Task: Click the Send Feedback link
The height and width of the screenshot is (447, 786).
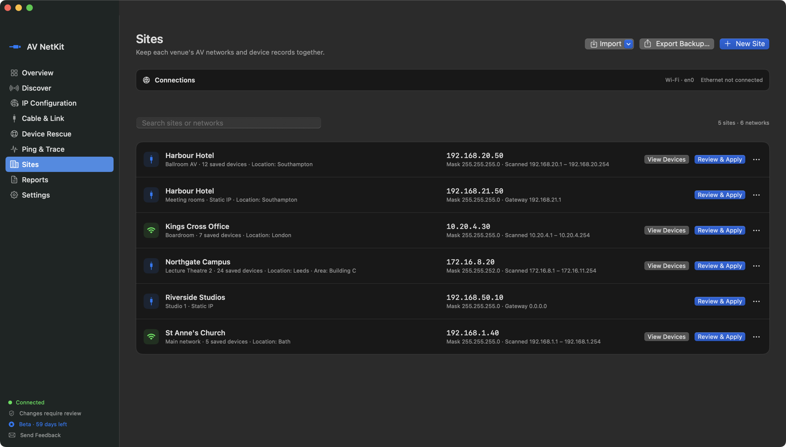Action: pyautogui.click(x=40, y=435)
